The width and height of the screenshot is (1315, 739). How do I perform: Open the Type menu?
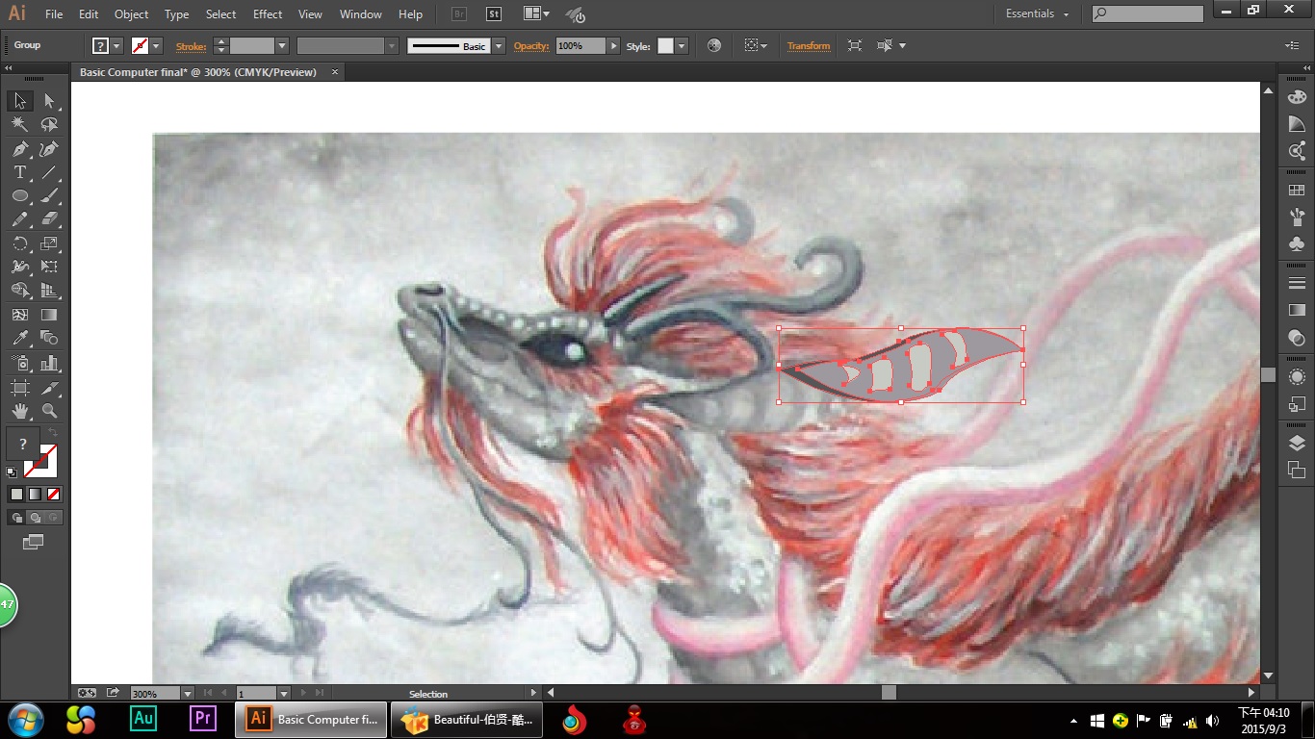[176, 14]
